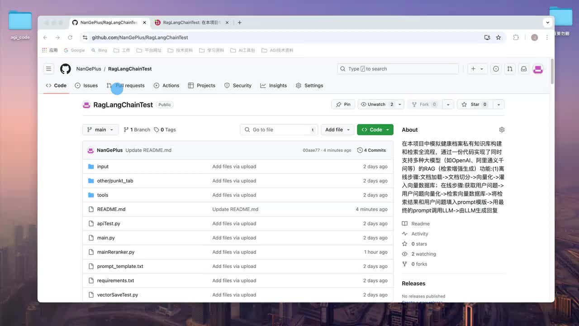Expand the Star lists arrow
This screenshot has height=326, width=579.
point(498,105)
